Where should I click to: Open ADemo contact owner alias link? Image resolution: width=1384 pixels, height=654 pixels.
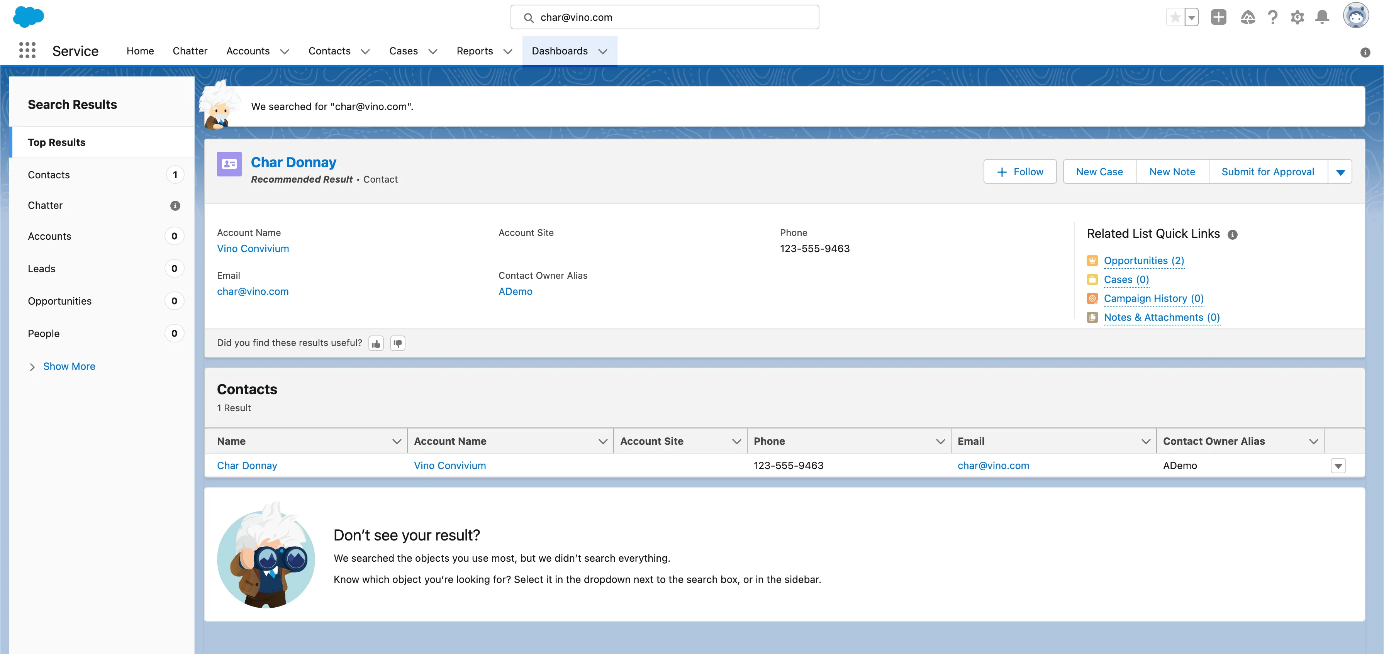click(x=515, y=291)
